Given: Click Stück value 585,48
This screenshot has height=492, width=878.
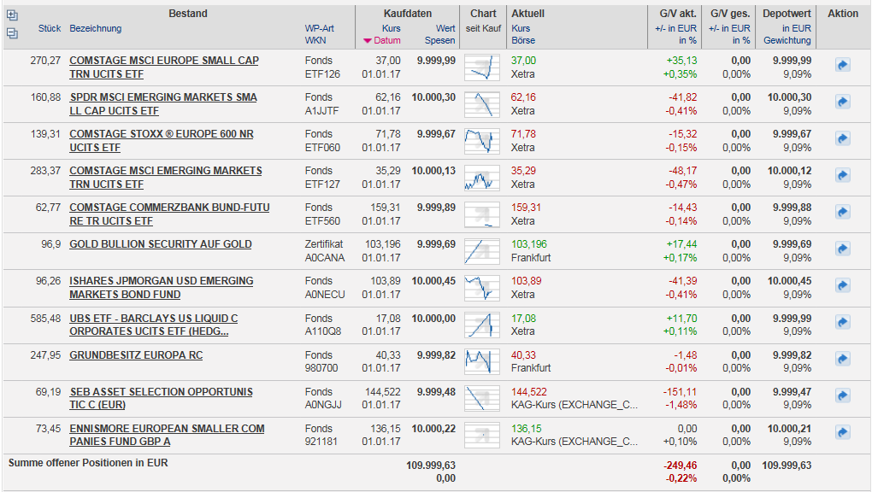Looking at the screenshot, I should click(45, 319).
